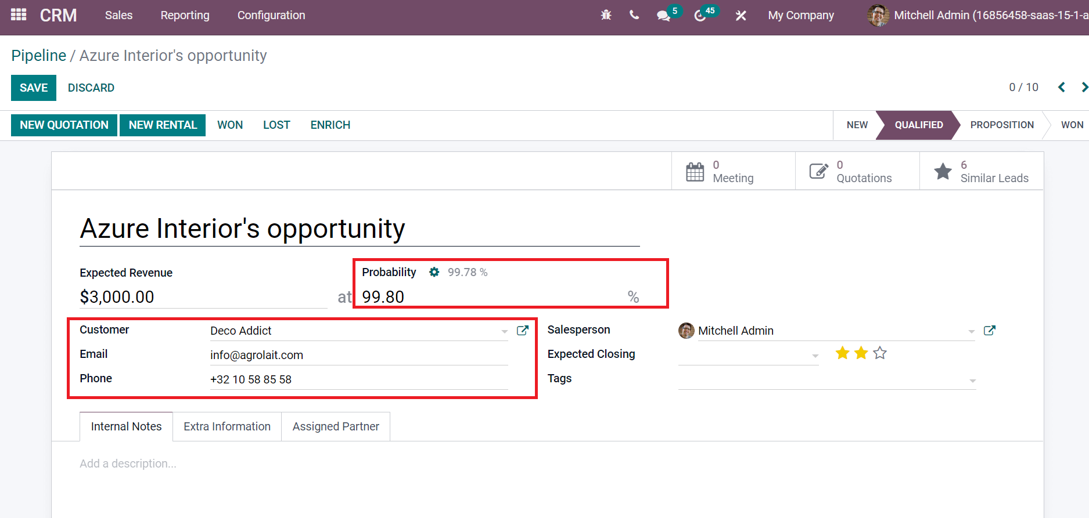1089x518 pixels.
Task: Click the wrench and screwdriver studio icon
Action: pyautogui.click(x=741, y=16)
